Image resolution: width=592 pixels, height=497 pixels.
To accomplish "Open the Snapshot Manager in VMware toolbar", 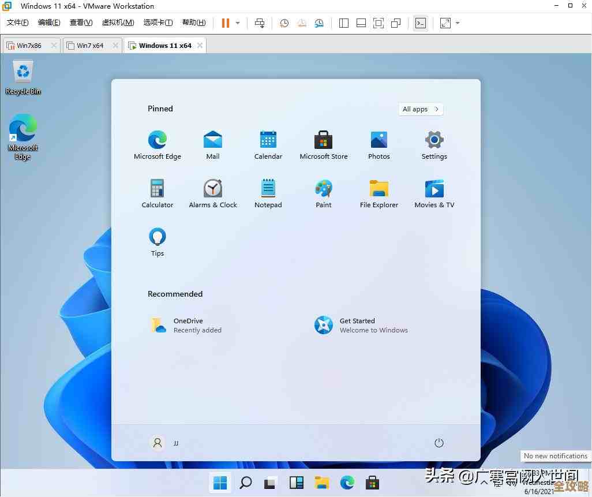I will tap(319, 23).
